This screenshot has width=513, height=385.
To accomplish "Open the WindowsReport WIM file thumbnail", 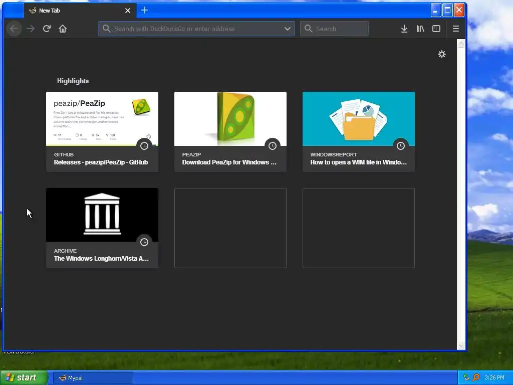I will click(359, 119).
